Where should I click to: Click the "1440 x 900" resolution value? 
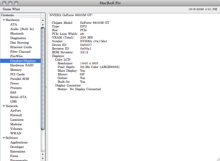tap(89, 63)
